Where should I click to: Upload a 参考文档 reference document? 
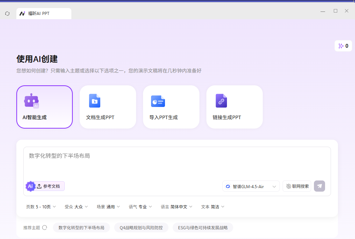48,186
